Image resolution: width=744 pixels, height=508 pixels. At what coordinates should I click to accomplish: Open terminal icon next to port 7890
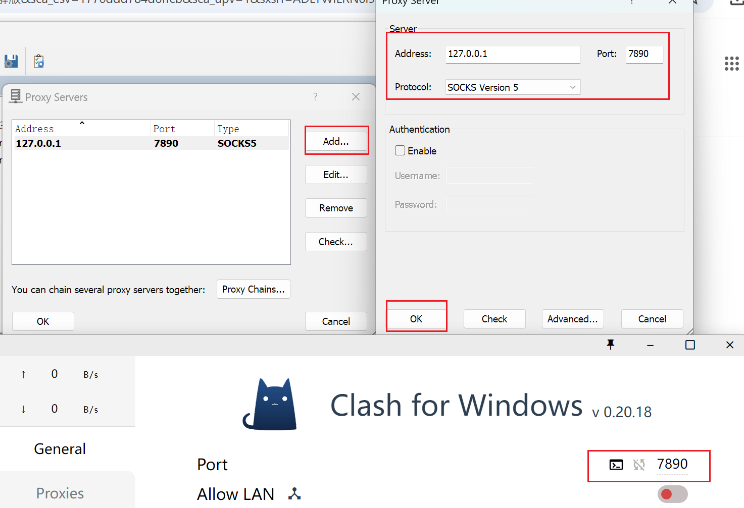tap(616, 465)
